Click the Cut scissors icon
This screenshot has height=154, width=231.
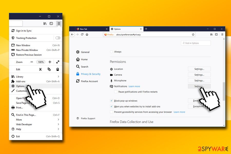point(40,69)
